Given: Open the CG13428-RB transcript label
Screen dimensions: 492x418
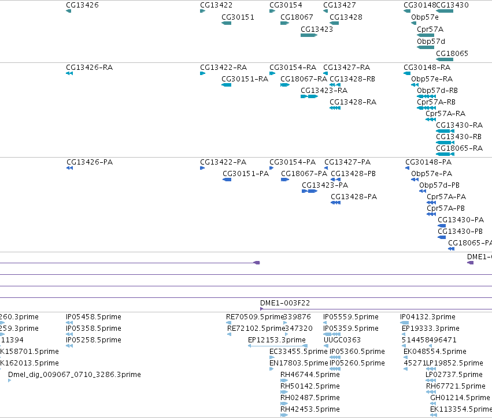Looking at the screenshot, I should pos(352,79).
